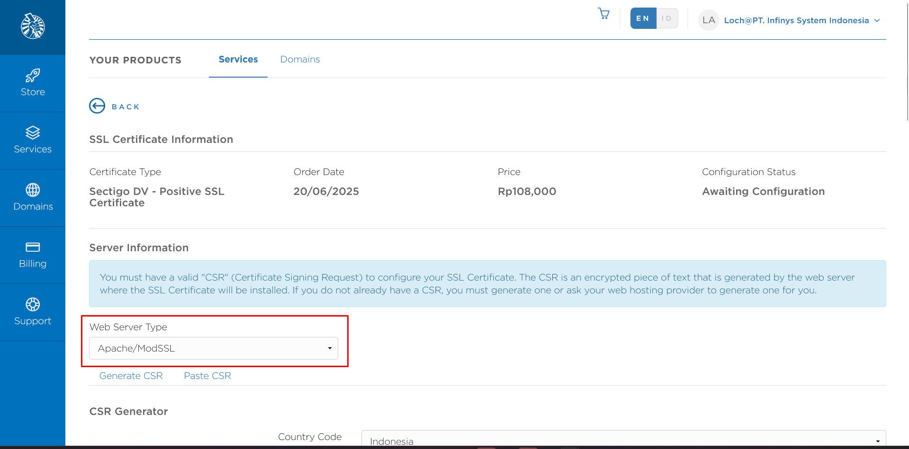
Task: Go to Domains via the globe icon
Action: point(33,190)
